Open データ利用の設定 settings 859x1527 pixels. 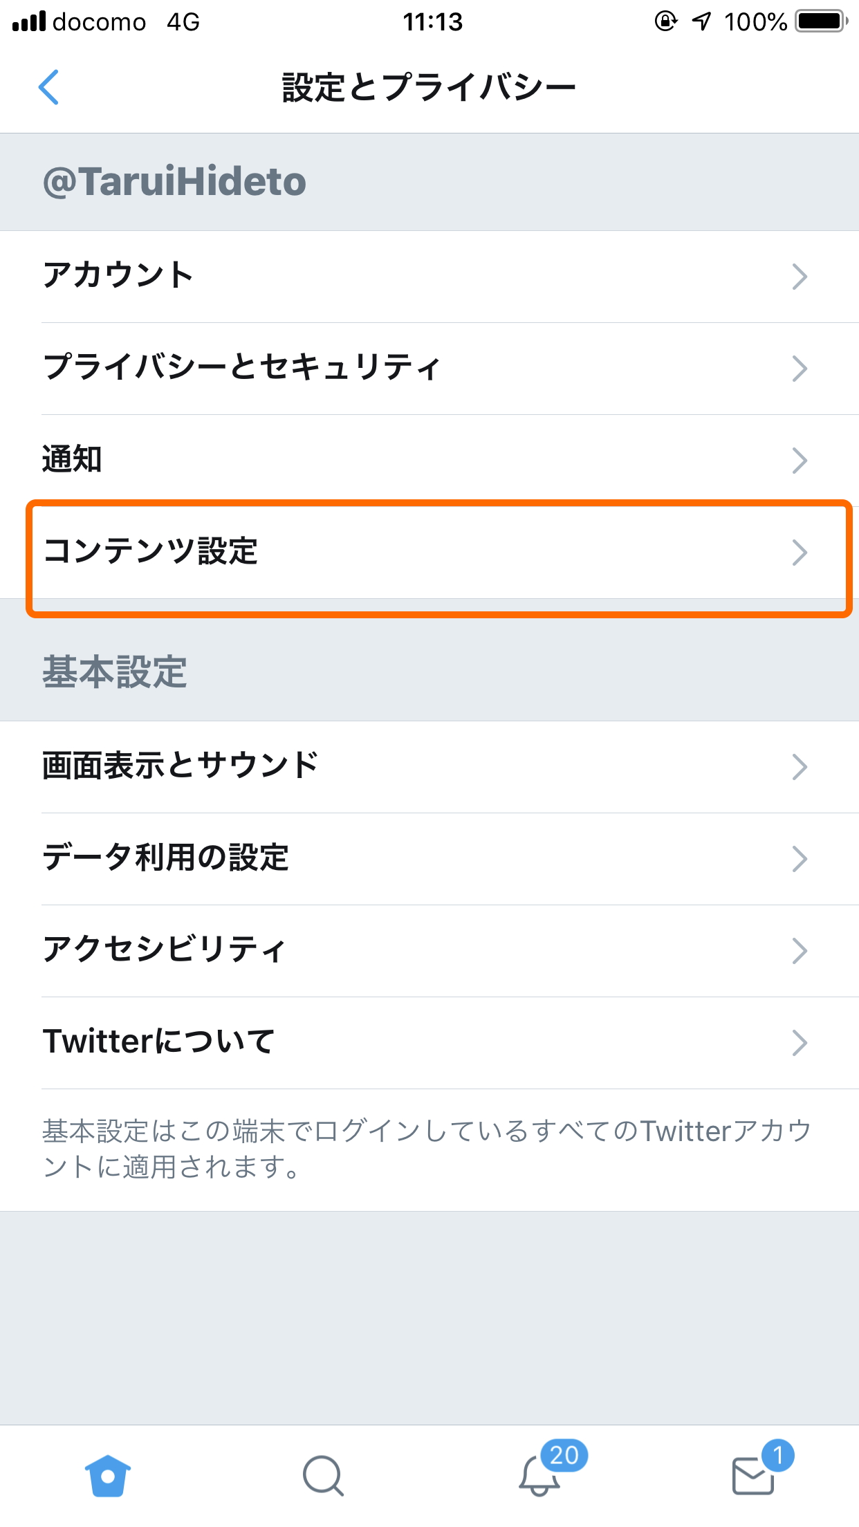coord(429,858)
